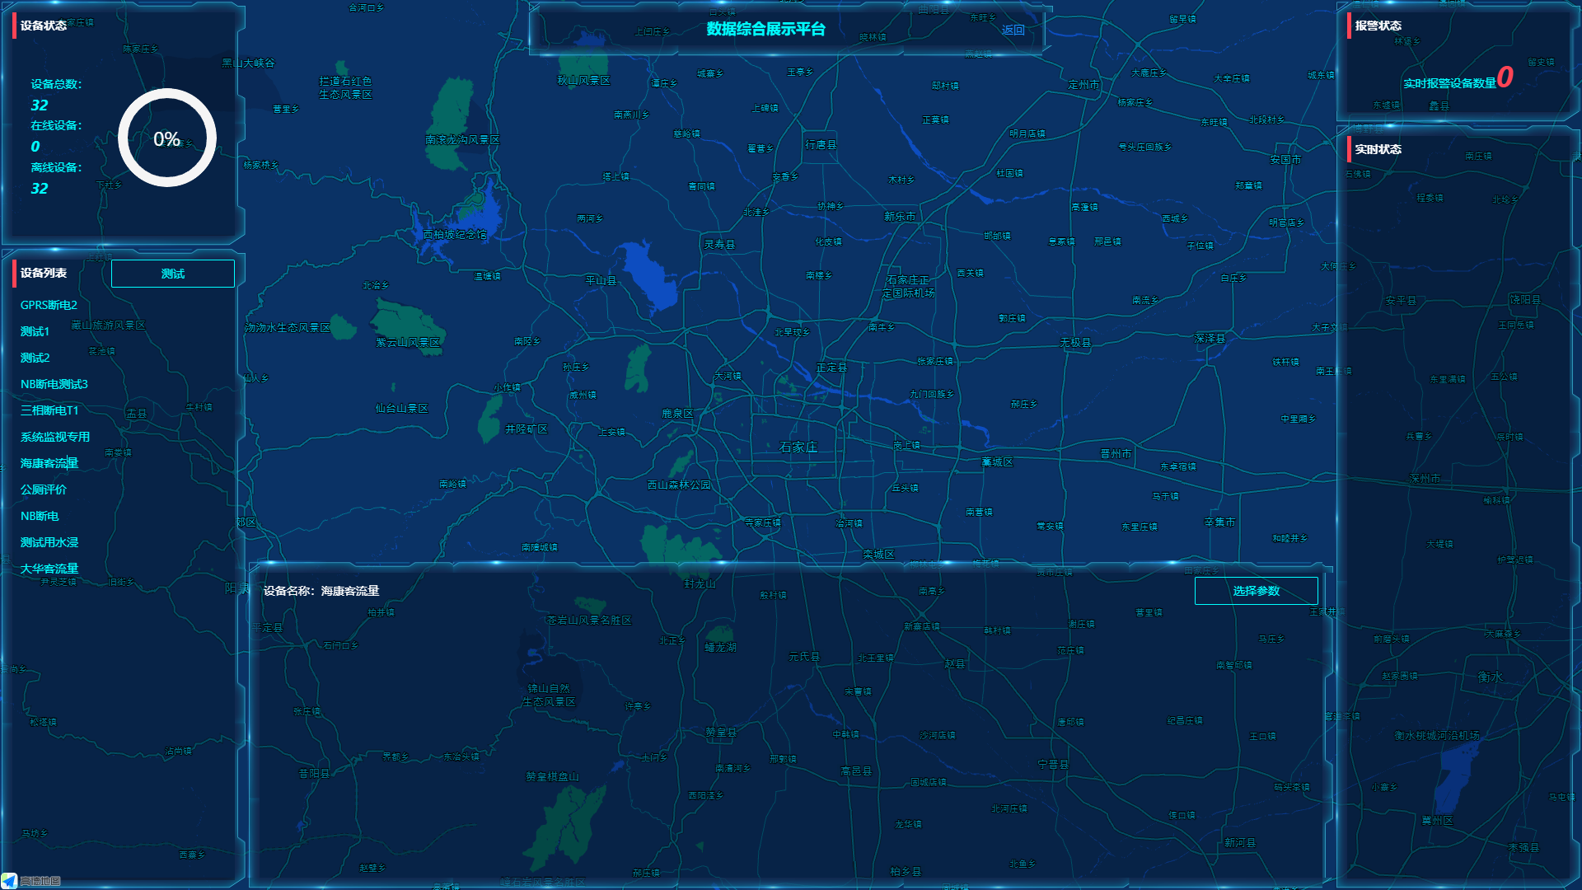Open 三相断电T1 device item
Screen dimensions: 1582x890
pyautogui.click(x=49, y=410)
